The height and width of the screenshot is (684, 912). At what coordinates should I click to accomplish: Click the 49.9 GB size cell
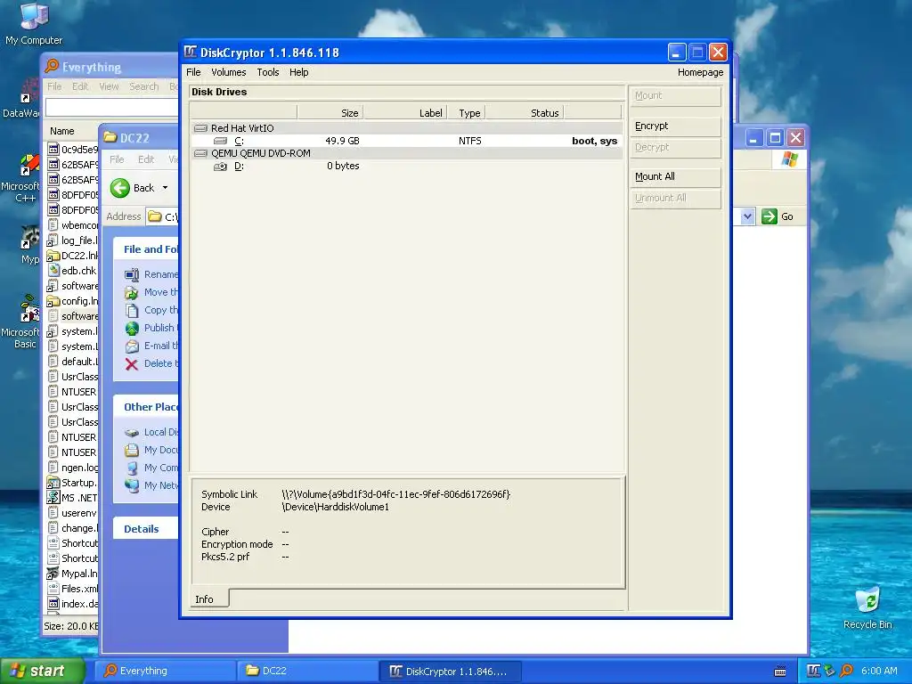342,141
